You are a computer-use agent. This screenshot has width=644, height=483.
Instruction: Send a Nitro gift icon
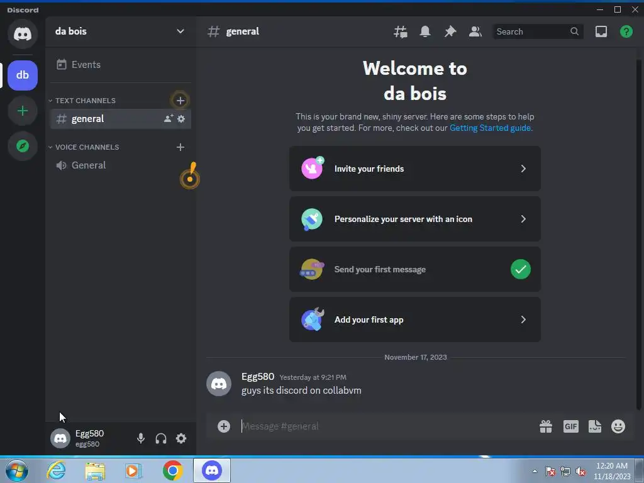pyautogui.click(x=546, y=426)
